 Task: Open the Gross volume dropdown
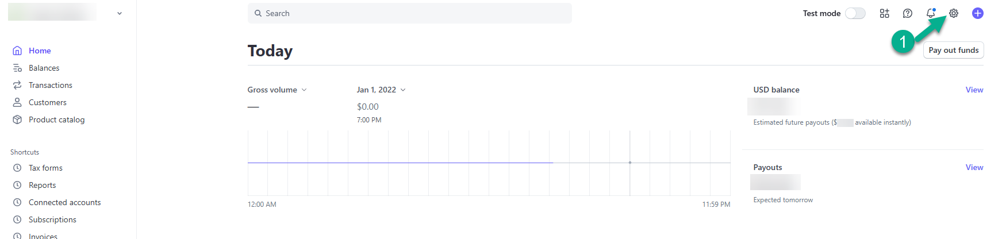[277, 90]
